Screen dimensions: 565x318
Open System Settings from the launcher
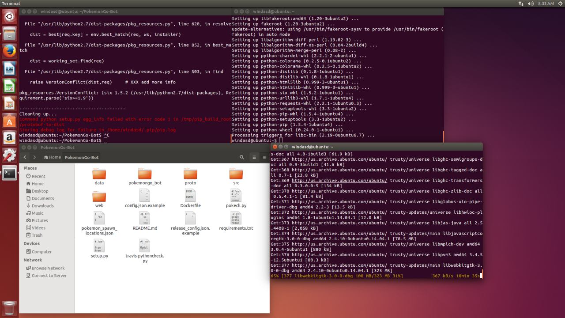[9, 155]
